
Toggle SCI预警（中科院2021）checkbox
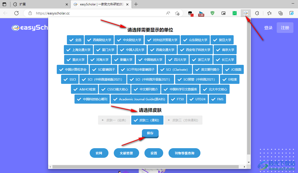[197, 79]
